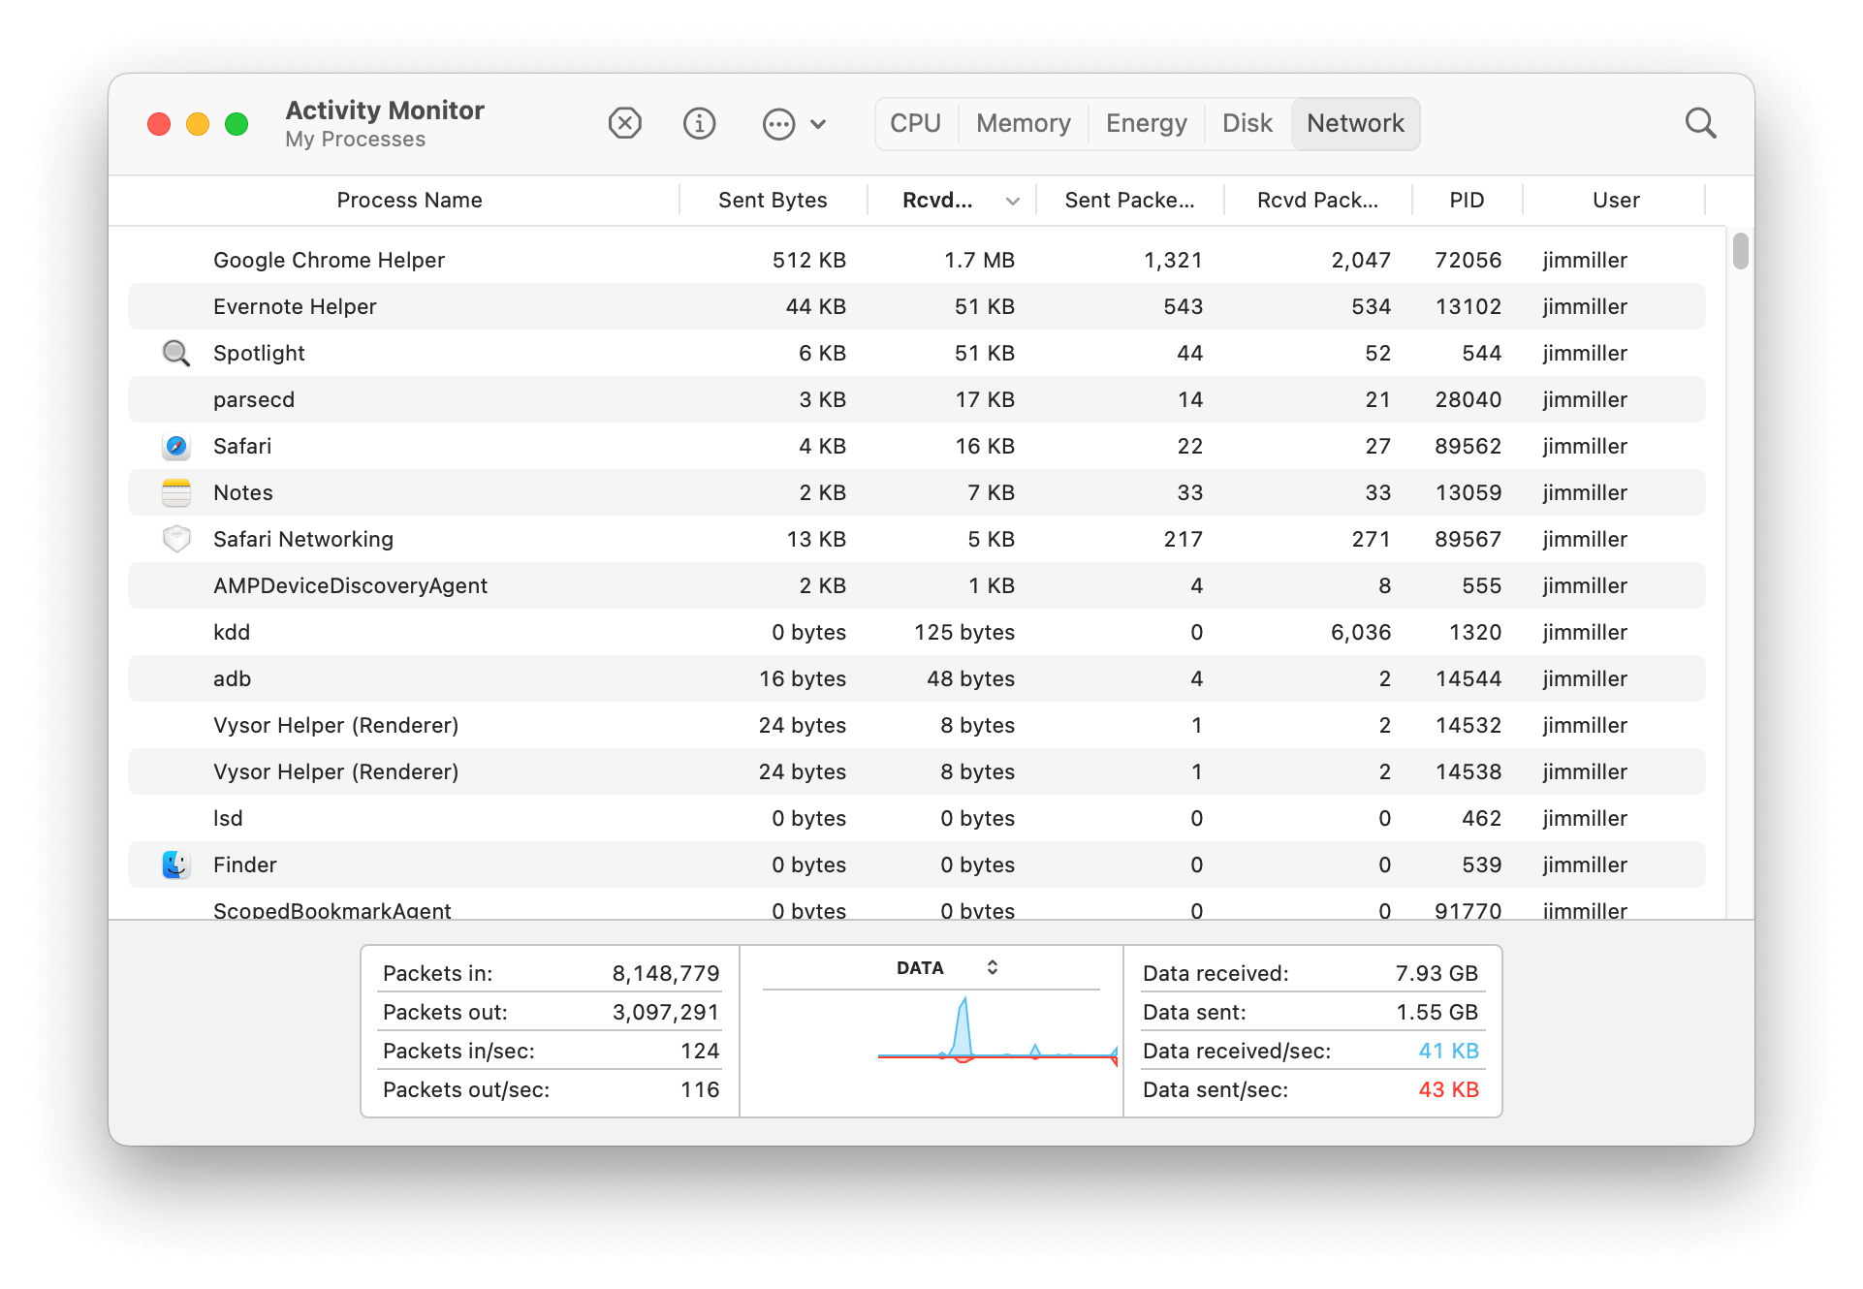Image resolution: width=1863 pixels, height=1289 pixels.
Task: Click the Quit Process (X) icon
Action: tap(624, 123)
